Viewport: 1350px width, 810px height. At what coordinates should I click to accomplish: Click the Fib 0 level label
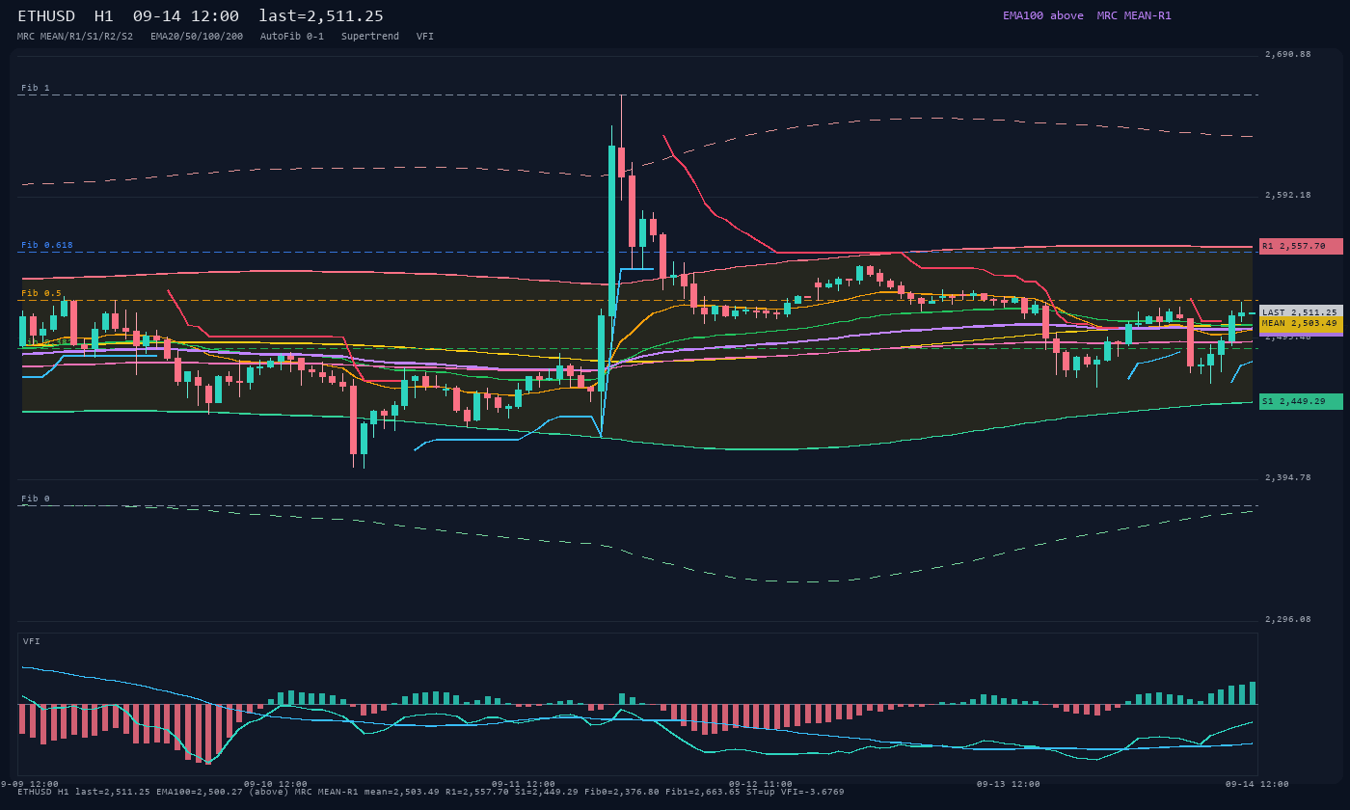[x=36, y=499]
